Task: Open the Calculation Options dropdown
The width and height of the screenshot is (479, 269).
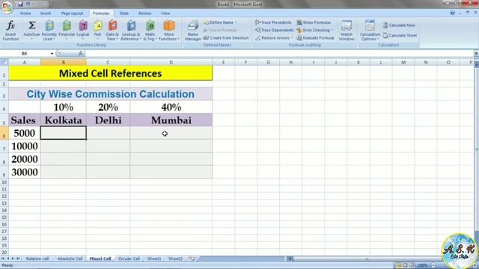Action: pos(370,30)
